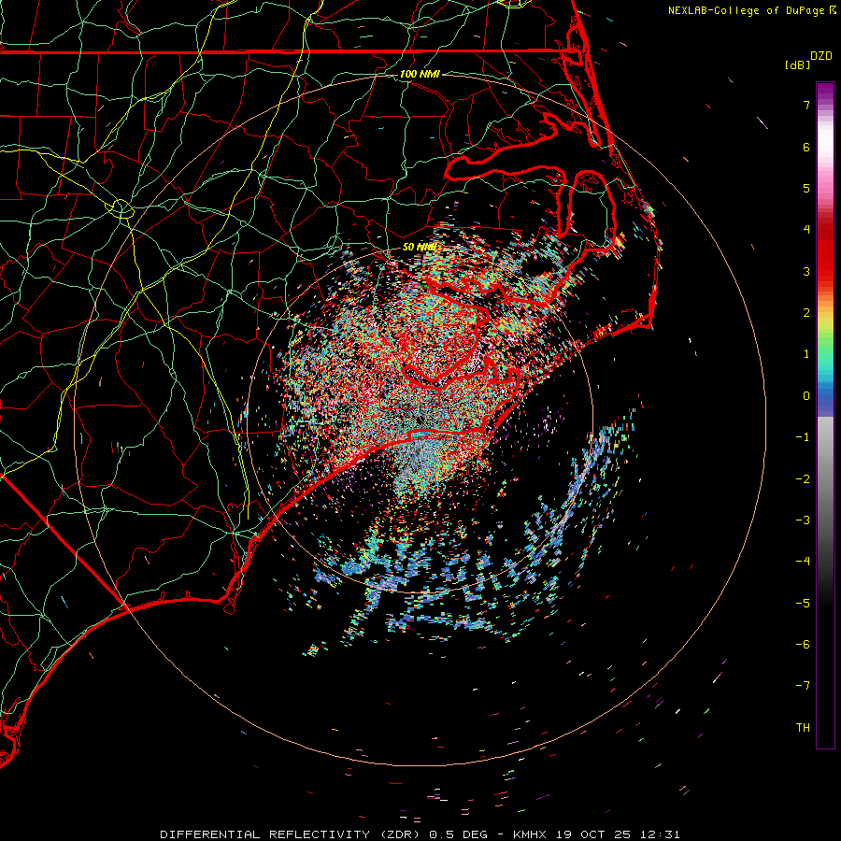Click the 4 value on the color scale

point(806,230)
